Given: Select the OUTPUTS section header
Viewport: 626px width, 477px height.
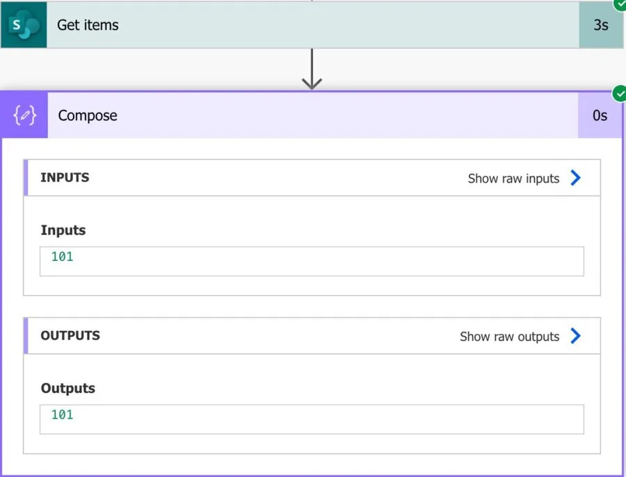Looking at the screenshot, I should pos(70,335).
